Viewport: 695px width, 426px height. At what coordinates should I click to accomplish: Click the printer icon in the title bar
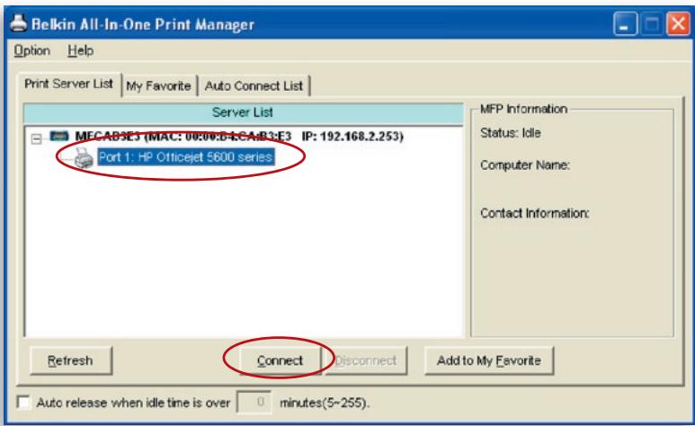19,23
